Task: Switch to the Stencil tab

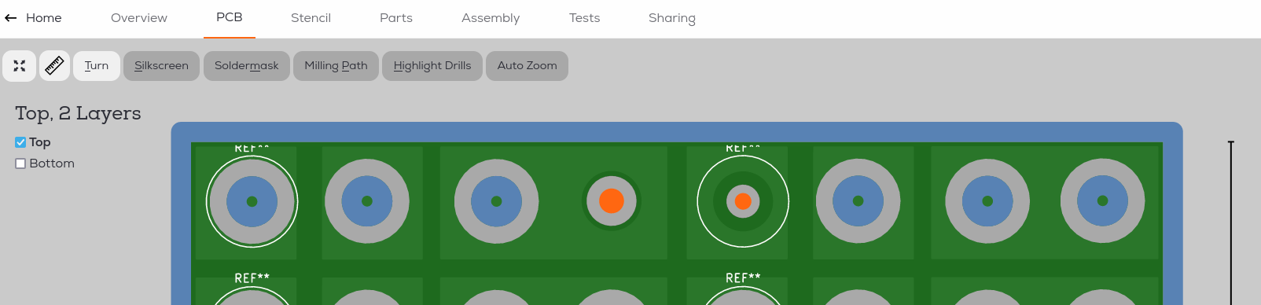Action: pos(311,18)
